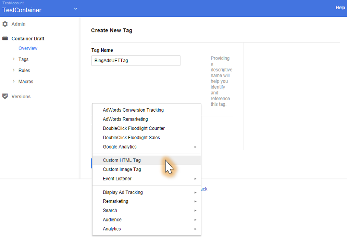Select Search menu entry
The image size is (347, 240).
coord(146,211)
